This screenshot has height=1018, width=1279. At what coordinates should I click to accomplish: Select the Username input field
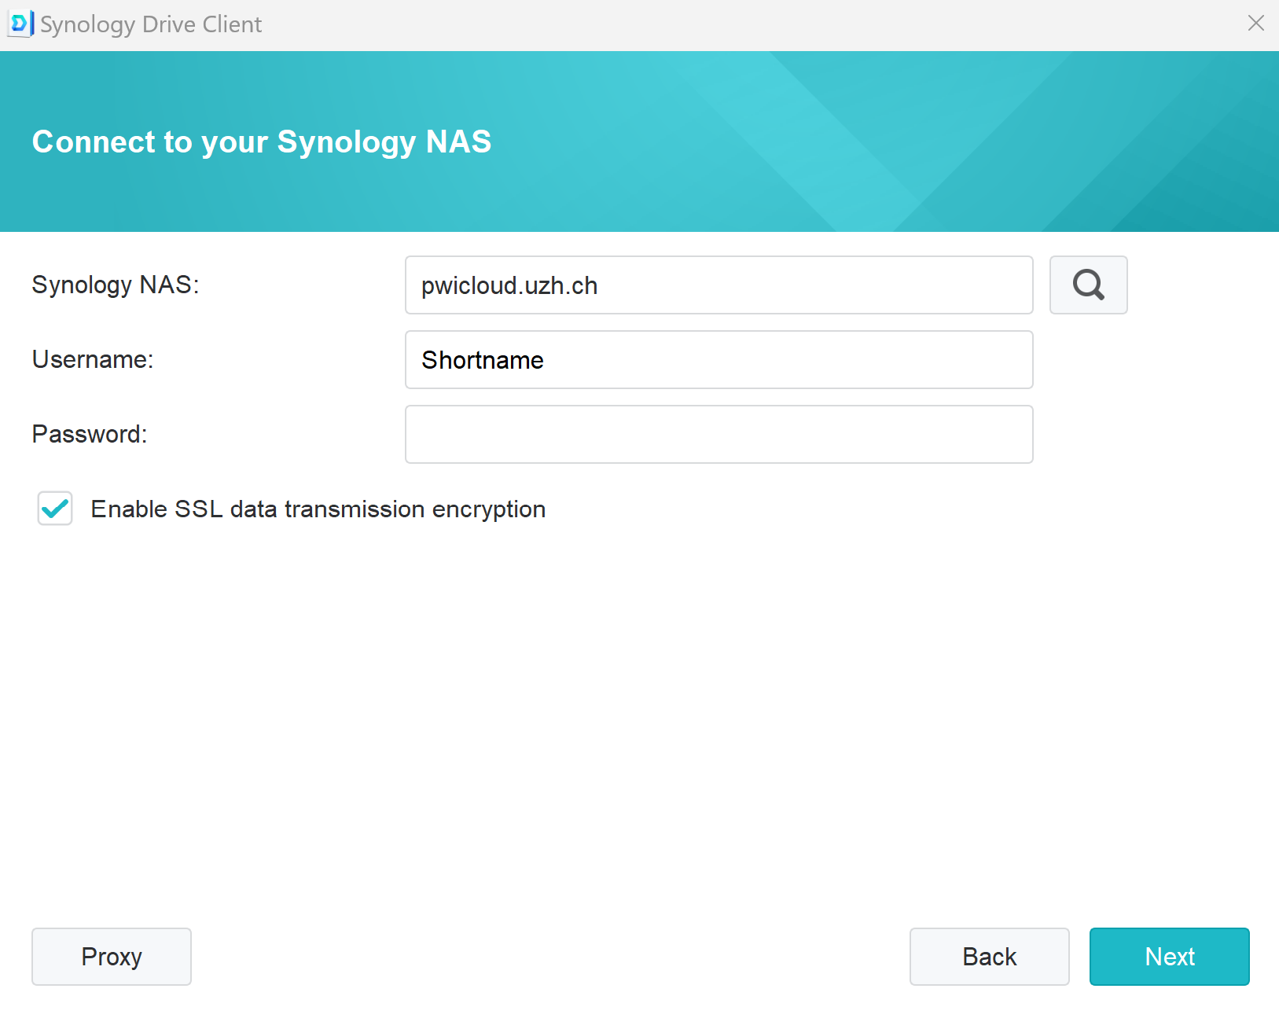719,359
